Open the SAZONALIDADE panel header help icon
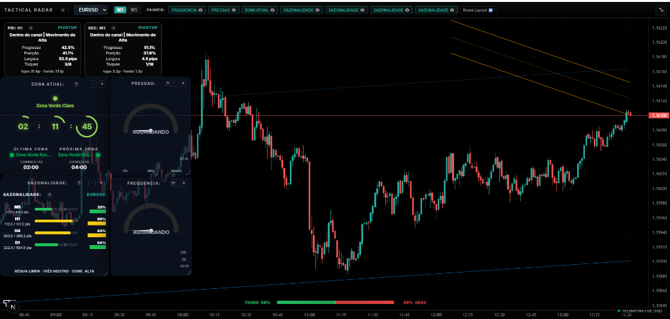 (x=79, y=183)
